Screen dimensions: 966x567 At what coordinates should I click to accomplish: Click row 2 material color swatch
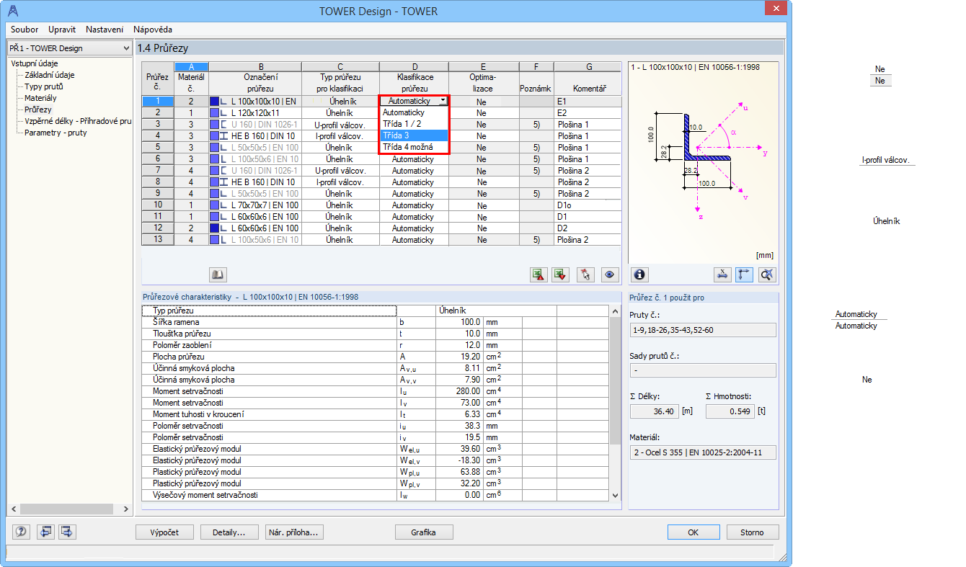(x=214, y=113)
